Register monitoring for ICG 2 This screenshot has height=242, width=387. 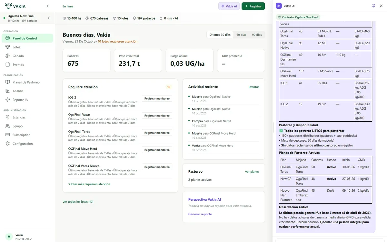coord(157,98)
